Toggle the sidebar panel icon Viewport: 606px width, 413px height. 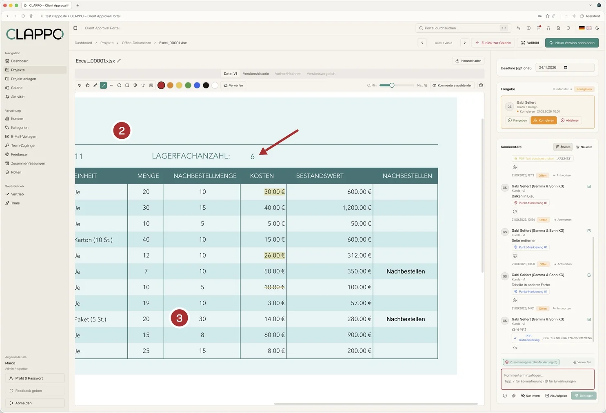tap(75, 28)
